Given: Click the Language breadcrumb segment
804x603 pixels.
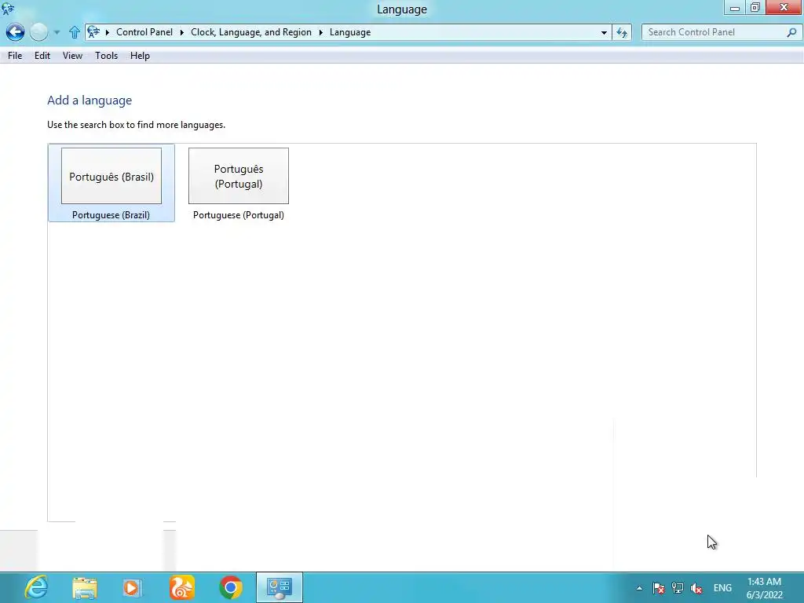Looking at the screenshot, I should pos(350,32).
